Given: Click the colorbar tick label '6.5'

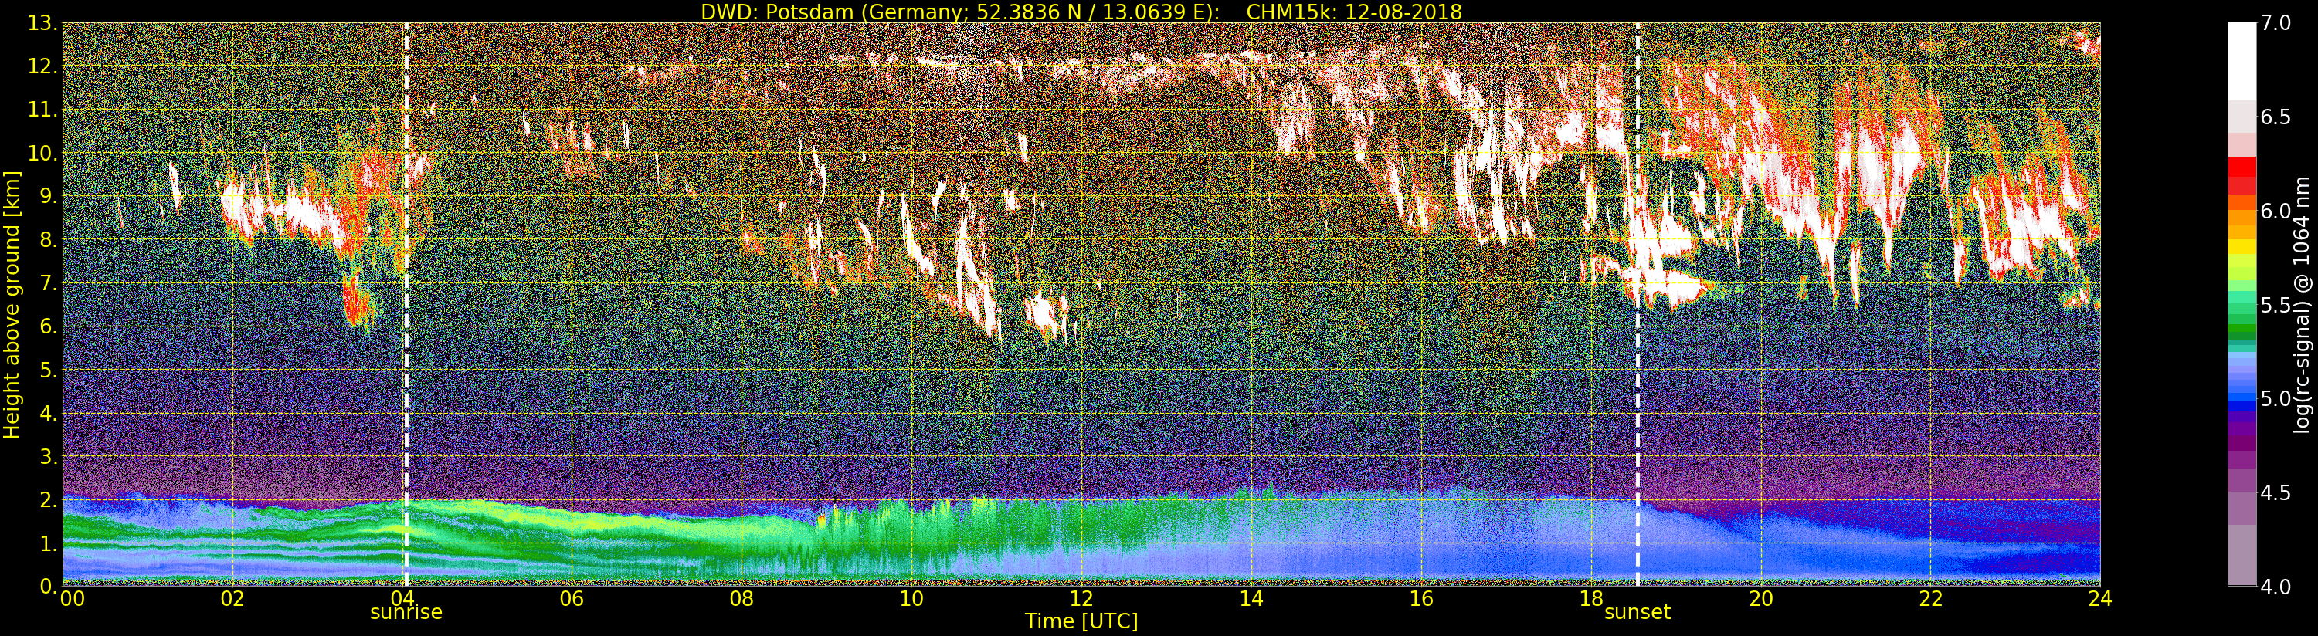Looking at the screenshot, I should (x=2276, y=117).
